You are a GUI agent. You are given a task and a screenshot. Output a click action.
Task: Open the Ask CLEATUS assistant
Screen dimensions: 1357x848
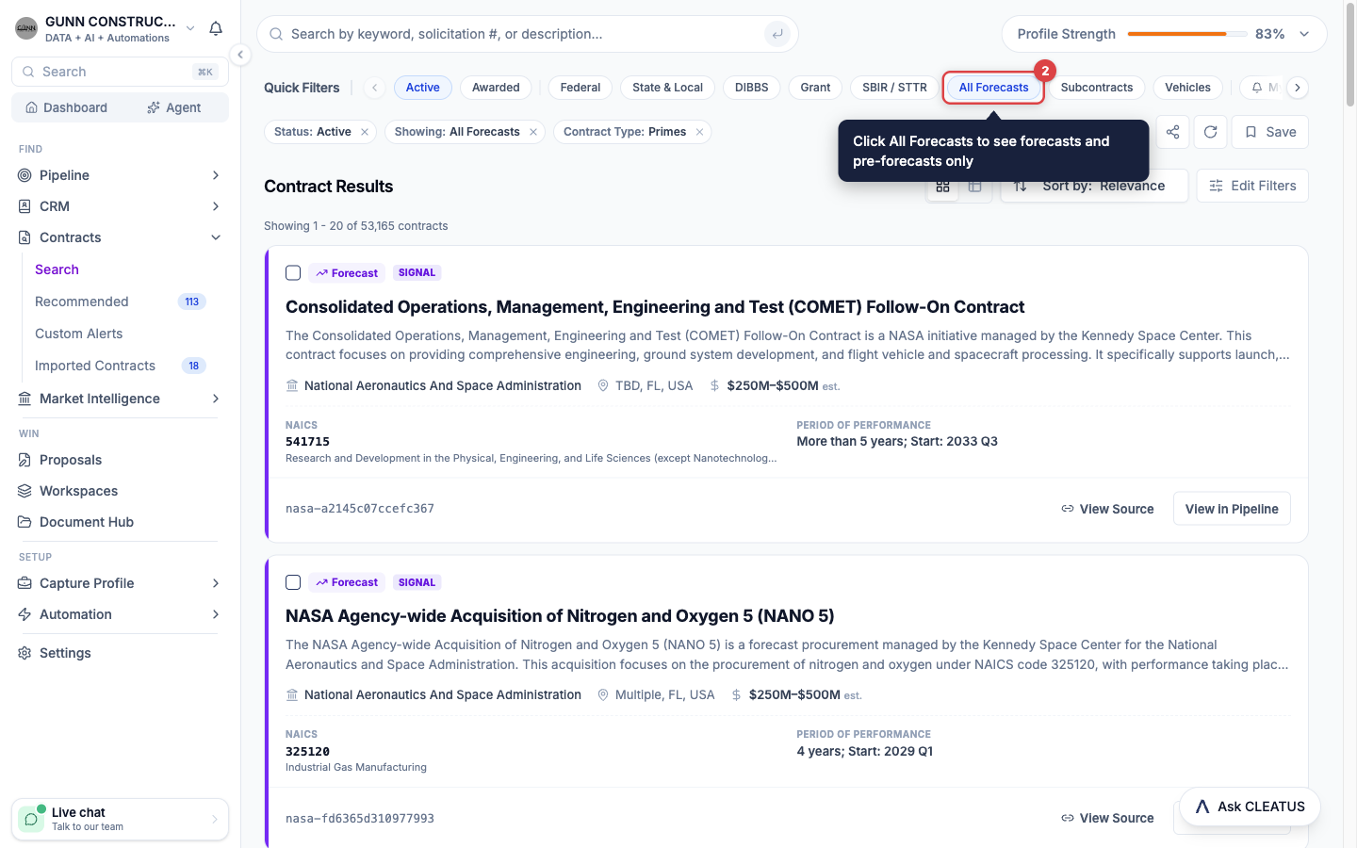click(1250, 807)
